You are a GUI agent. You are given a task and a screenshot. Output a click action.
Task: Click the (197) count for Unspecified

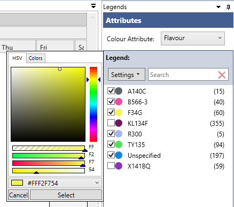[217, 156]
